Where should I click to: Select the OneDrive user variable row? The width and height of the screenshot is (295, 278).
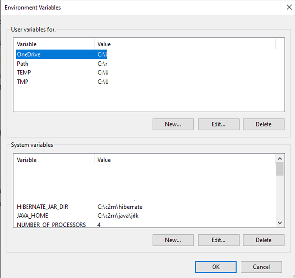[x=61, y=54]
